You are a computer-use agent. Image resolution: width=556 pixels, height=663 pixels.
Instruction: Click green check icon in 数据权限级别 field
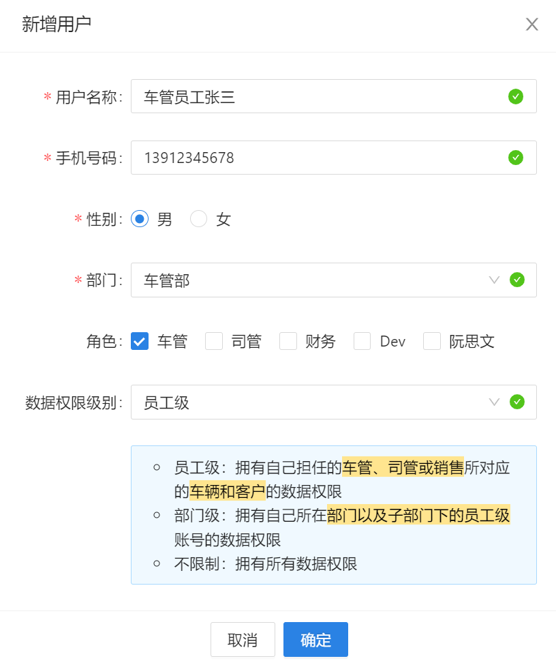[x=517, y=402]
